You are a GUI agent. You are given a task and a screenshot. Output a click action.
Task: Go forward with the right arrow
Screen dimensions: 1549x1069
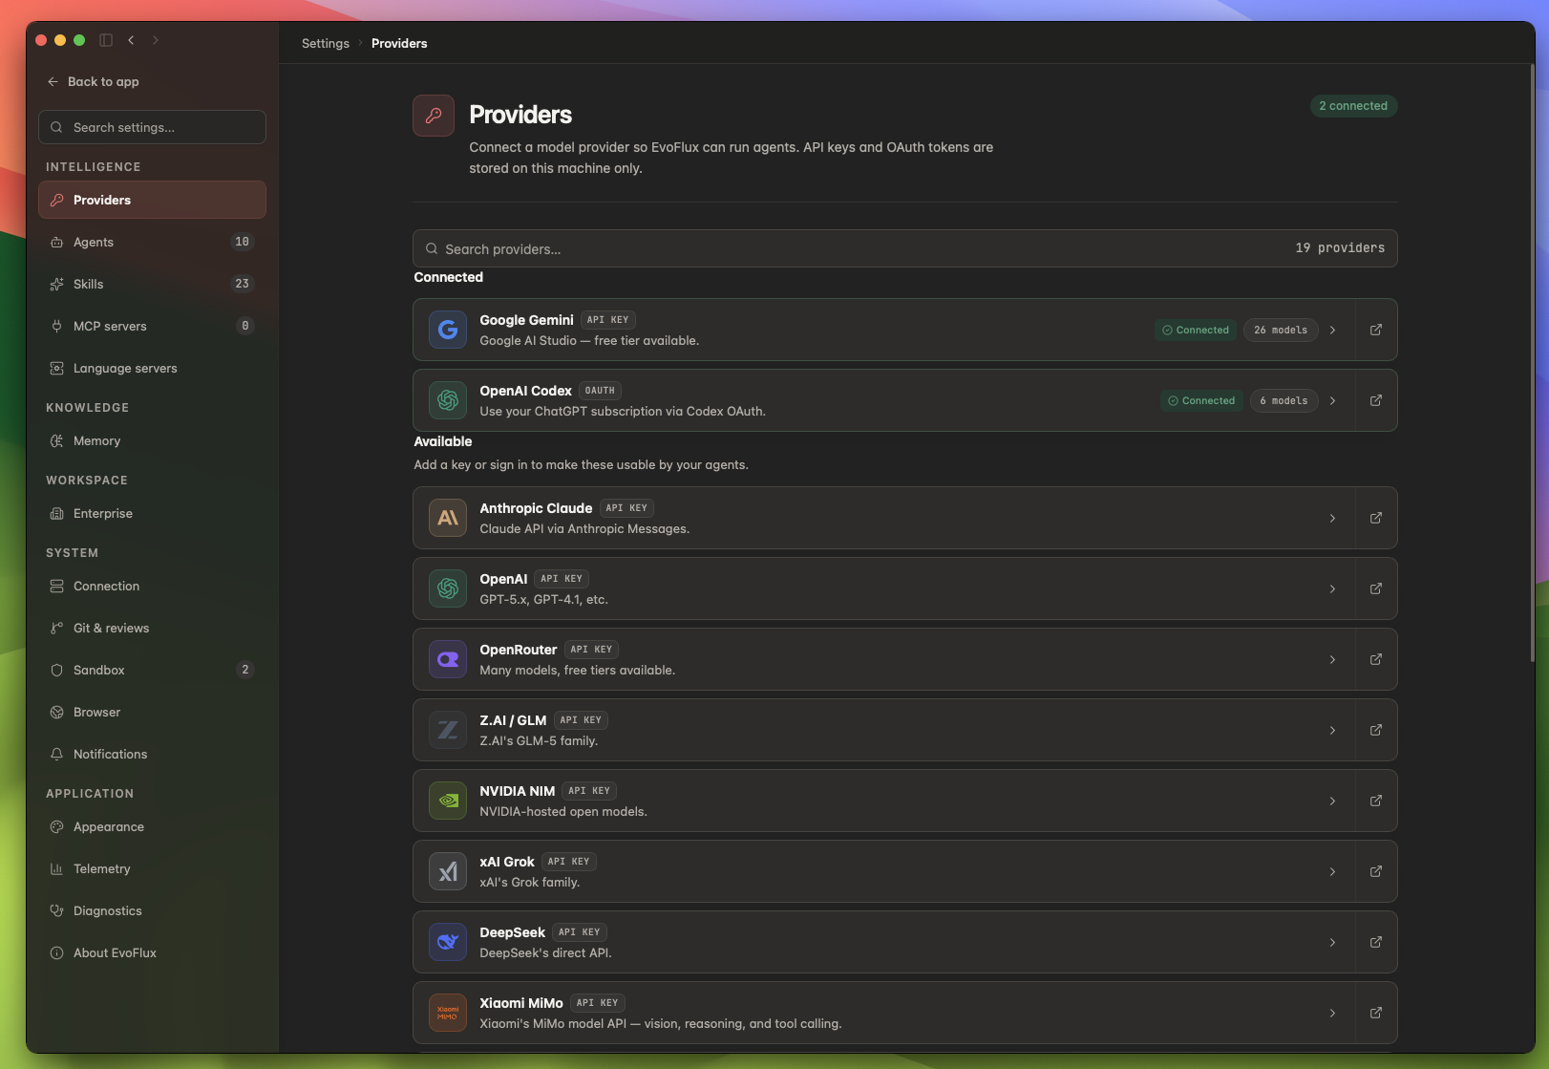tap(156, 40)
